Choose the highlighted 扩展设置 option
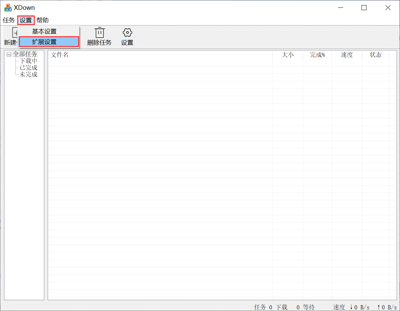This screenshot has height=311, width=400. coord(44,42)
